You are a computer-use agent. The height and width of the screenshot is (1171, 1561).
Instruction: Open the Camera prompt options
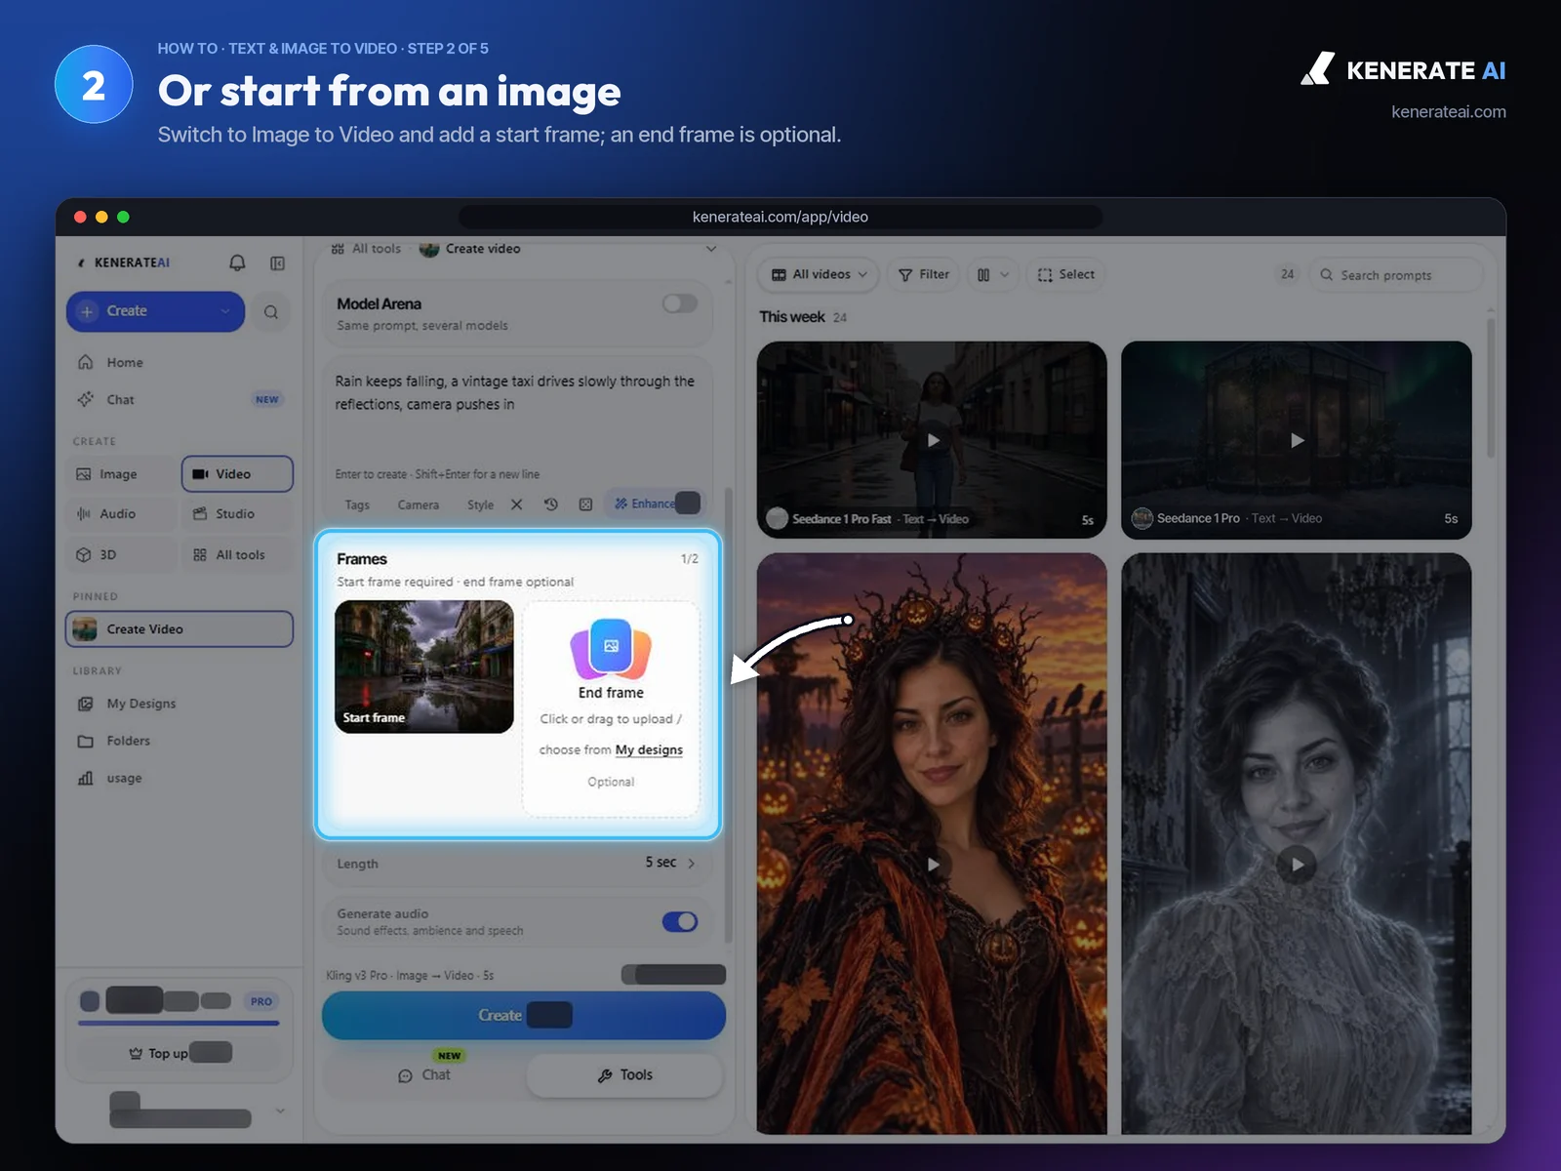(x=419, y=505)
